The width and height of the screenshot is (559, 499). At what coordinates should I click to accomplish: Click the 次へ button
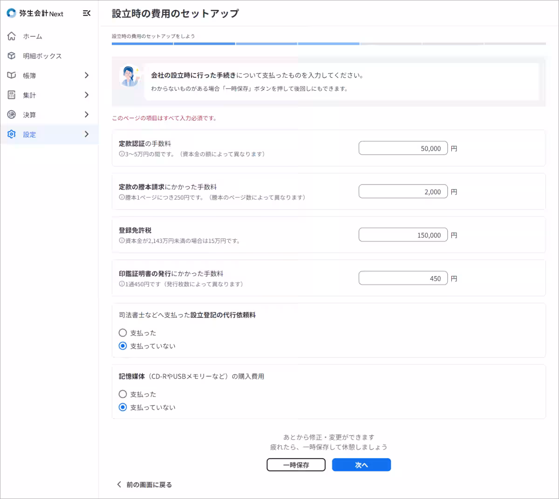361,465
